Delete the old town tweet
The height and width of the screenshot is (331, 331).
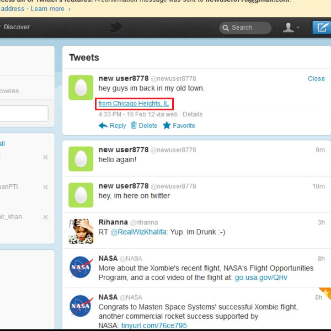click(148, 126)
